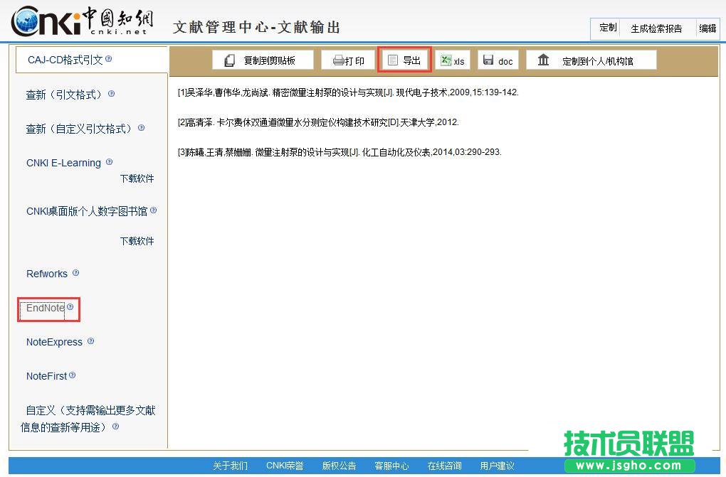The image size is (726, 477).
Task: Click the highlighted 导出 export icon
Action: tap(393, 59)
